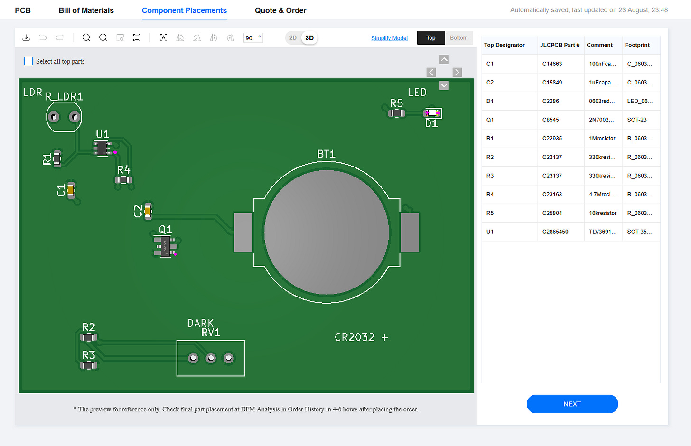Select the R4 resistor on the board

point(124,180)
